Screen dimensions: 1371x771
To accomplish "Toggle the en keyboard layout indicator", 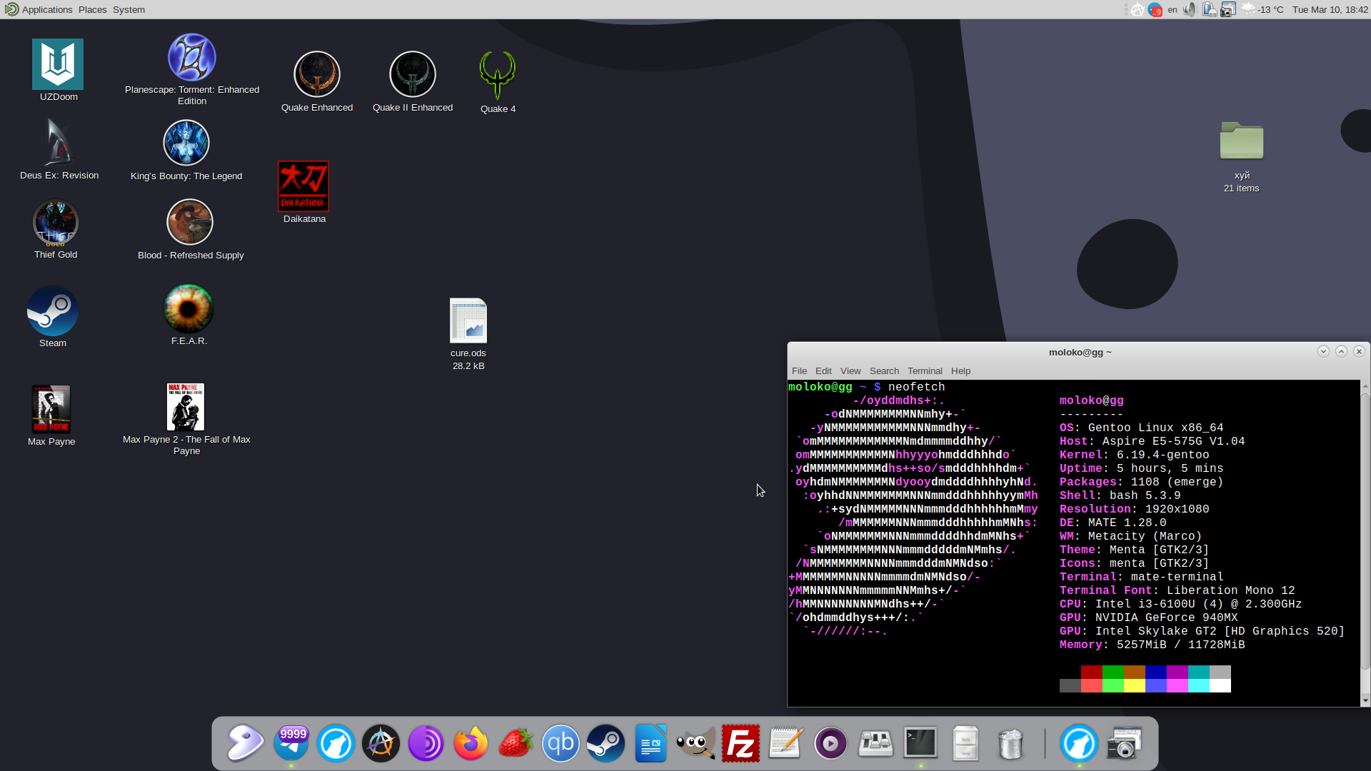I will (1172, 10).
